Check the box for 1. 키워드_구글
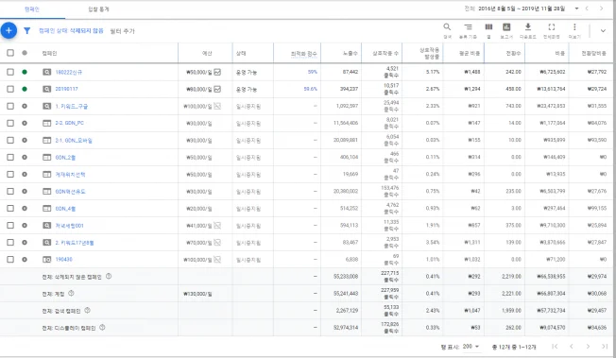This screenshot has width=616, height=358. pos(10,106)
